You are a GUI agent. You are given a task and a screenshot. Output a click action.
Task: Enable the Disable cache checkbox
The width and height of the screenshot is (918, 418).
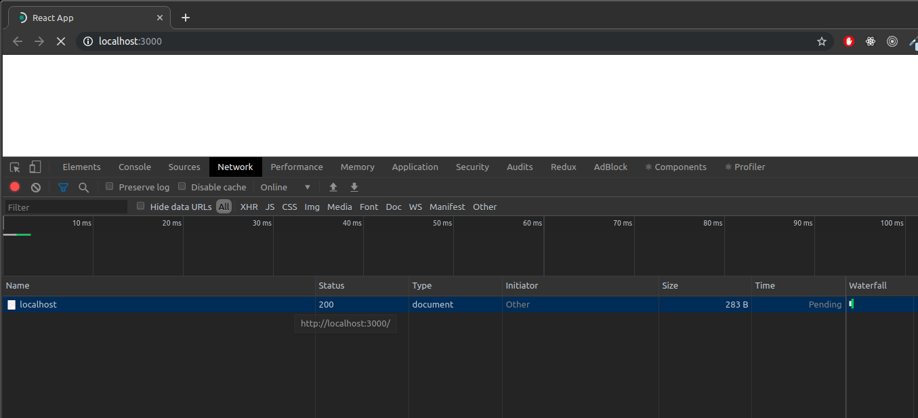click(x=182, y=186)
